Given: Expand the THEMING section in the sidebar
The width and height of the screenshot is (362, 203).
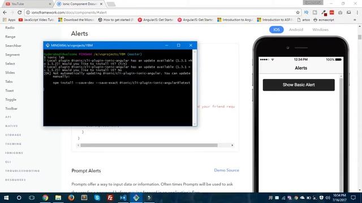Looking at the screenshot, I should pos(13,144).
